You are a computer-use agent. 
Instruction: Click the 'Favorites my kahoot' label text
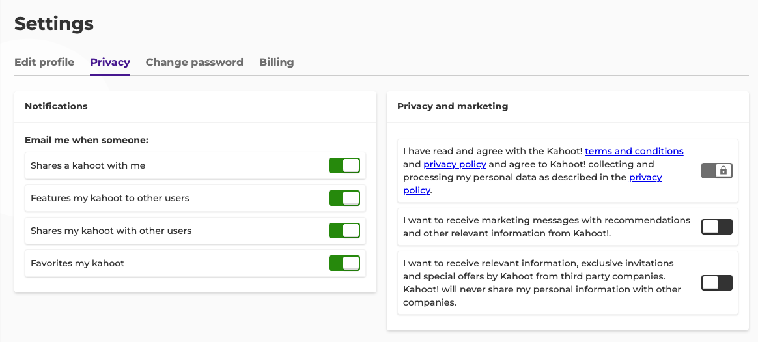tap(77, 263)
